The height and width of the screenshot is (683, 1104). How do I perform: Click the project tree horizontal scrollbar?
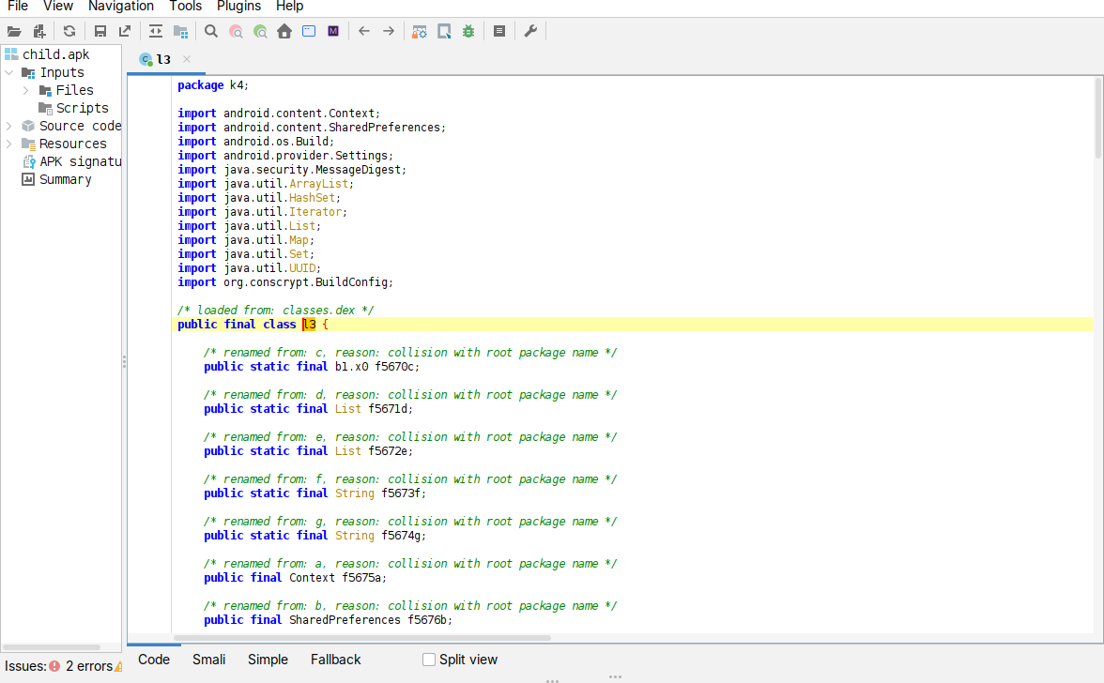click(52, 646)
